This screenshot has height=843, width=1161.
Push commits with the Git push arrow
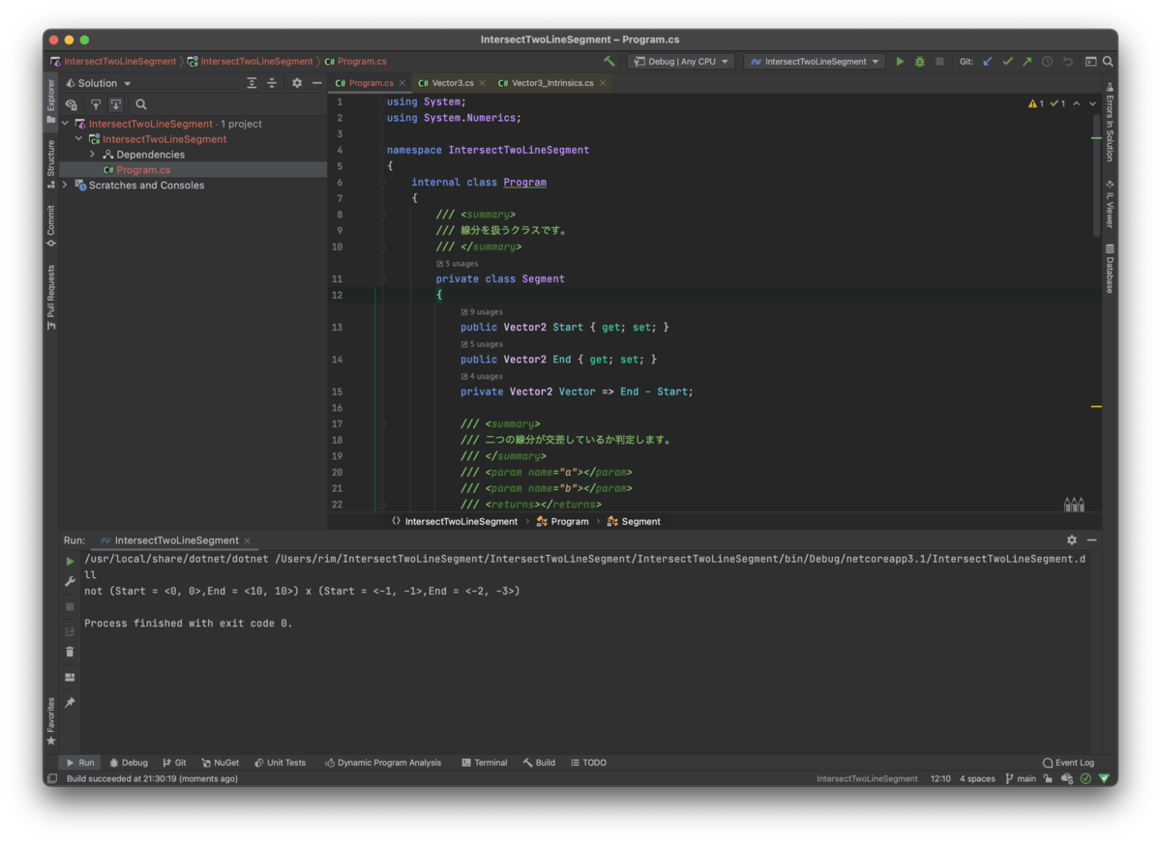point(1027,61)
